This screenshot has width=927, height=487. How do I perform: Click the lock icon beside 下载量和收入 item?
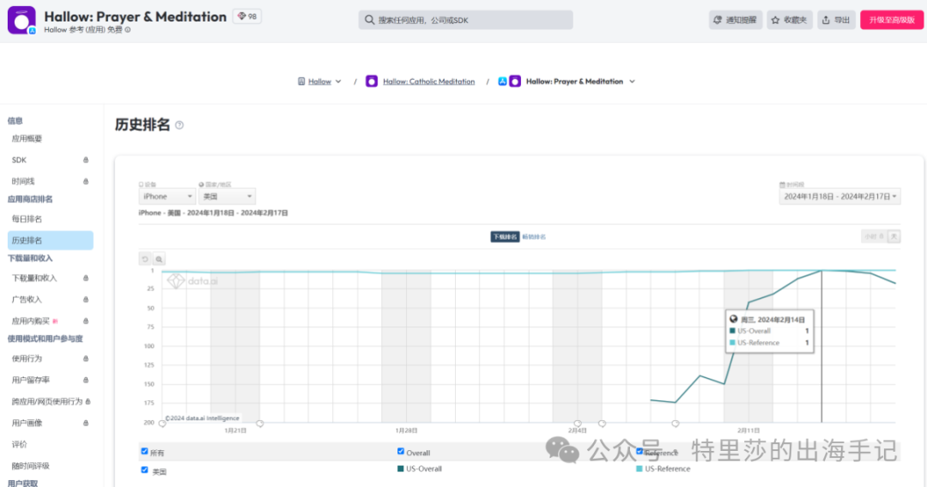86,278
